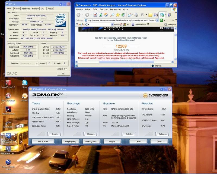Click Google toolbar Bookmarks star
The width and height of the screenshot is (217, 174).
(x=133, y=24)
